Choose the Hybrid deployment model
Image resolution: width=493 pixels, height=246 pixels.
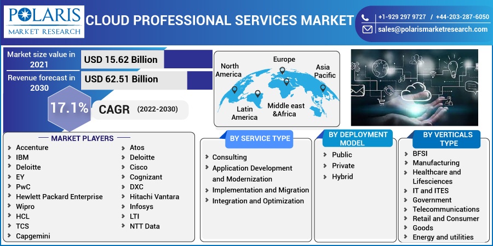[343, 177]
